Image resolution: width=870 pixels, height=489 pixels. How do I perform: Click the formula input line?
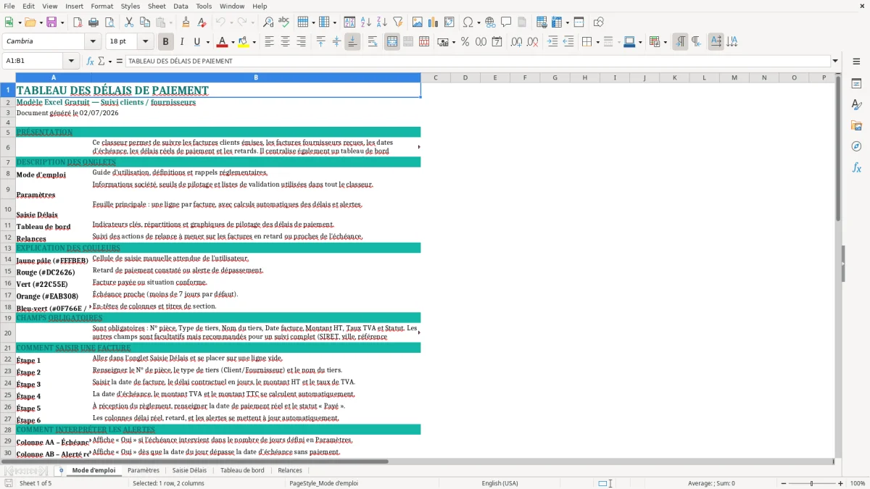coord(478,62)
